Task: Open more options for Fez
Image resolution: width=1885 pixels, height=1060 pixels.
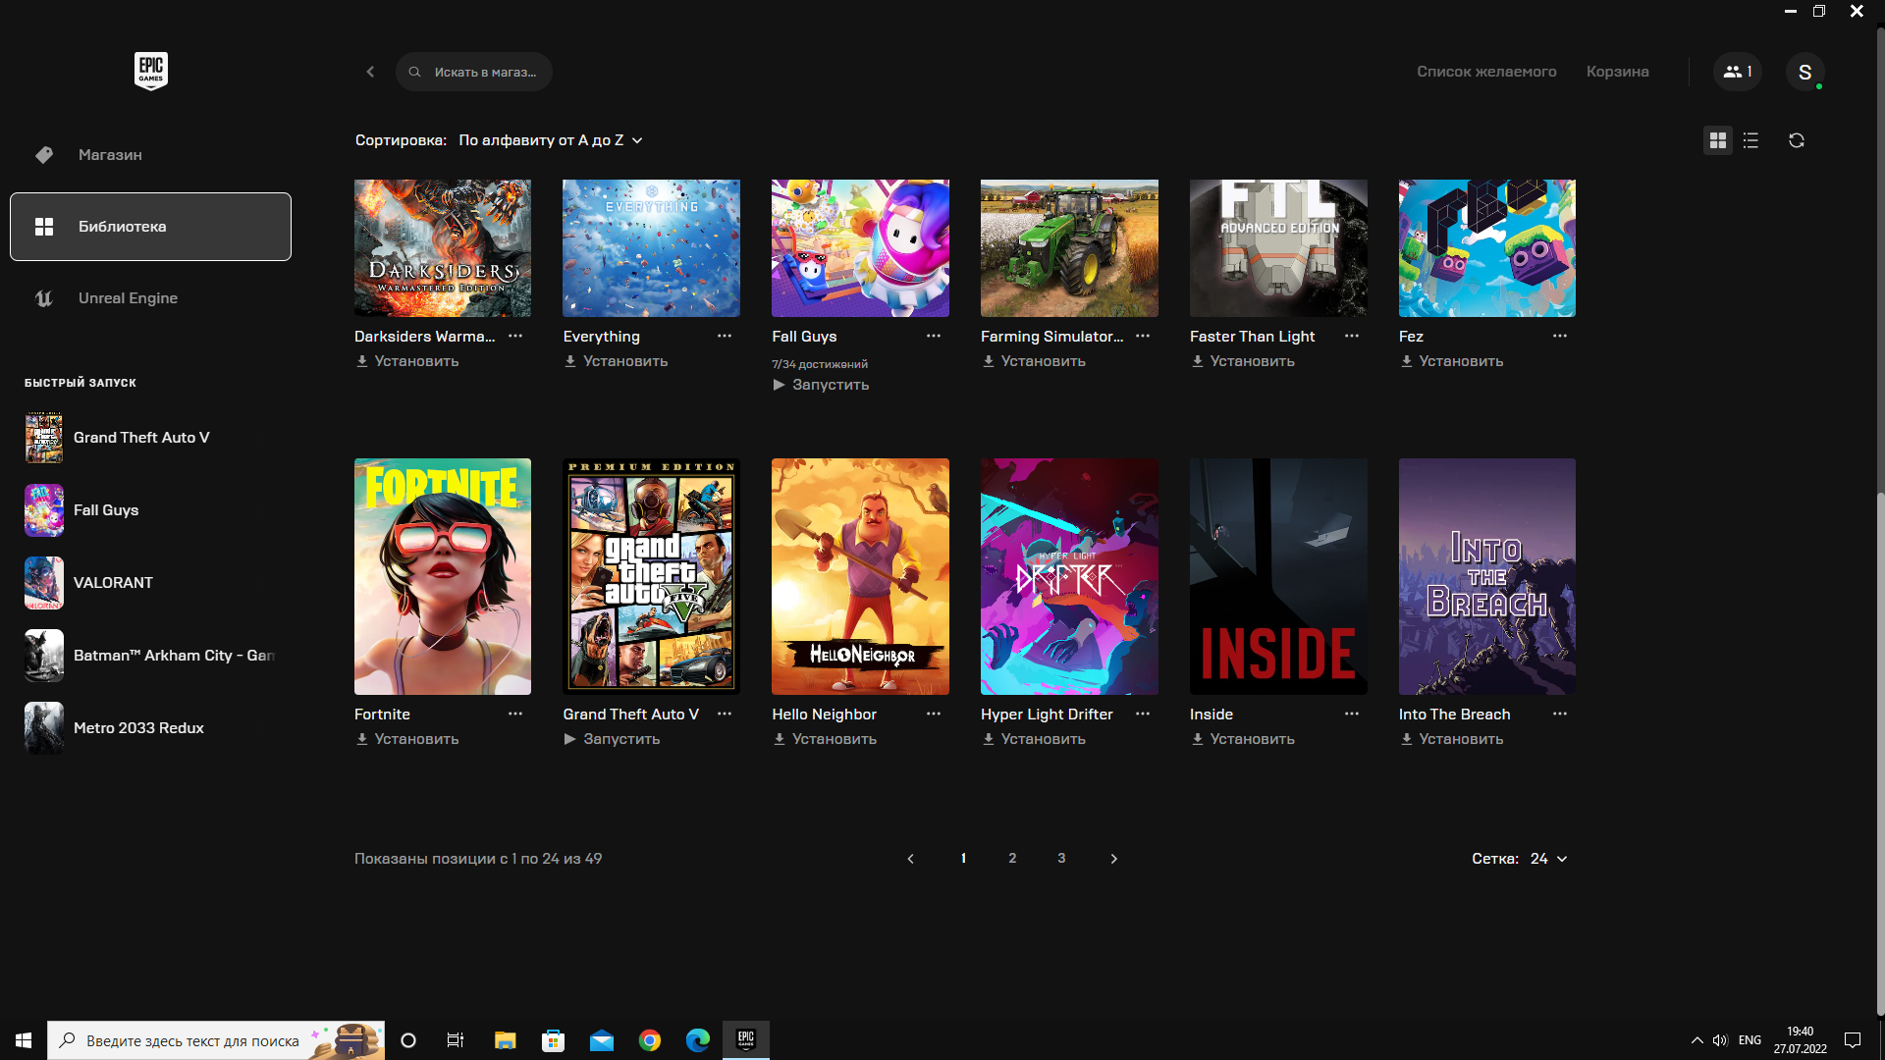Action: [x=1560, y=336]
